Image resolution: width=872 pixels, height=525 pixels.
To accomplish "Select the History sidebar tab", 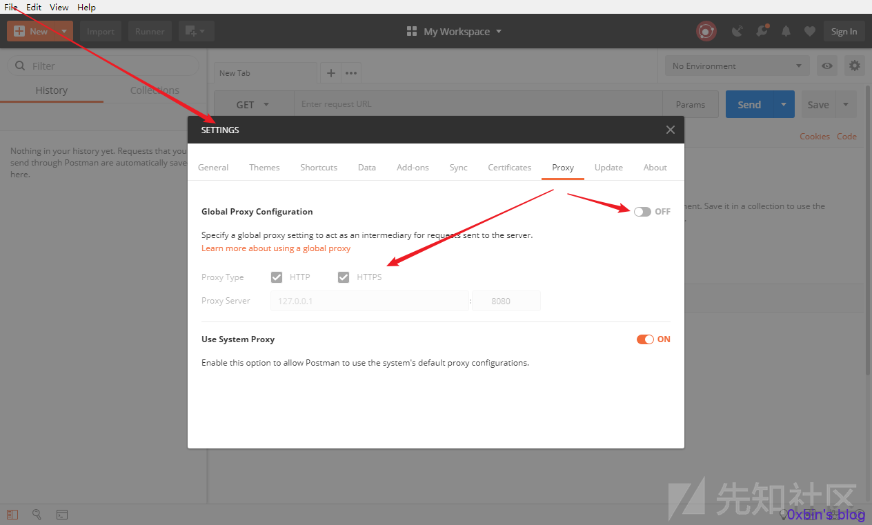I will (x=52, y=90).
